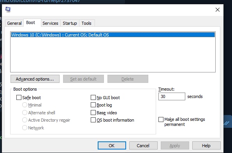Click the blue slashes icon behind the dialog
This screenshot has width=232, height=153.
coord(227,123)
